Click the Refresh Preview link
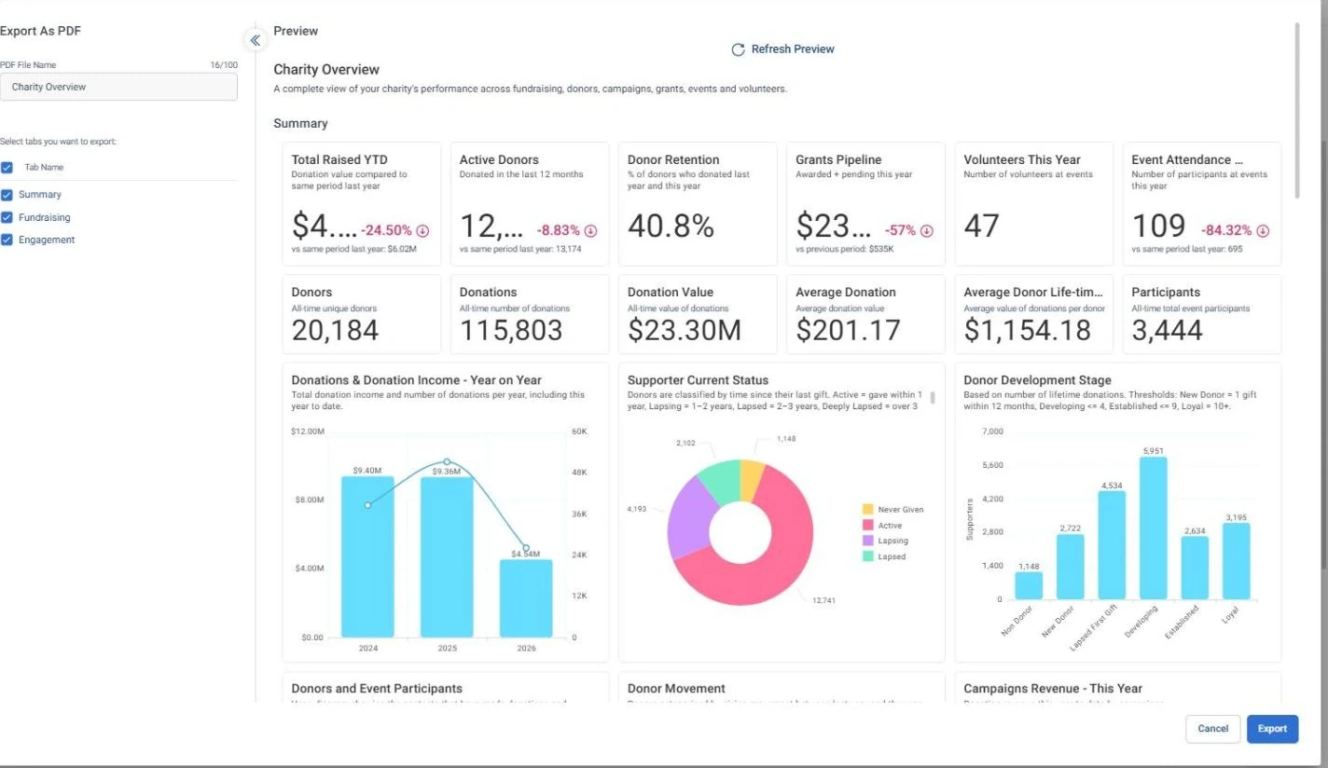Screen dimensions: 1328x768 793,49
